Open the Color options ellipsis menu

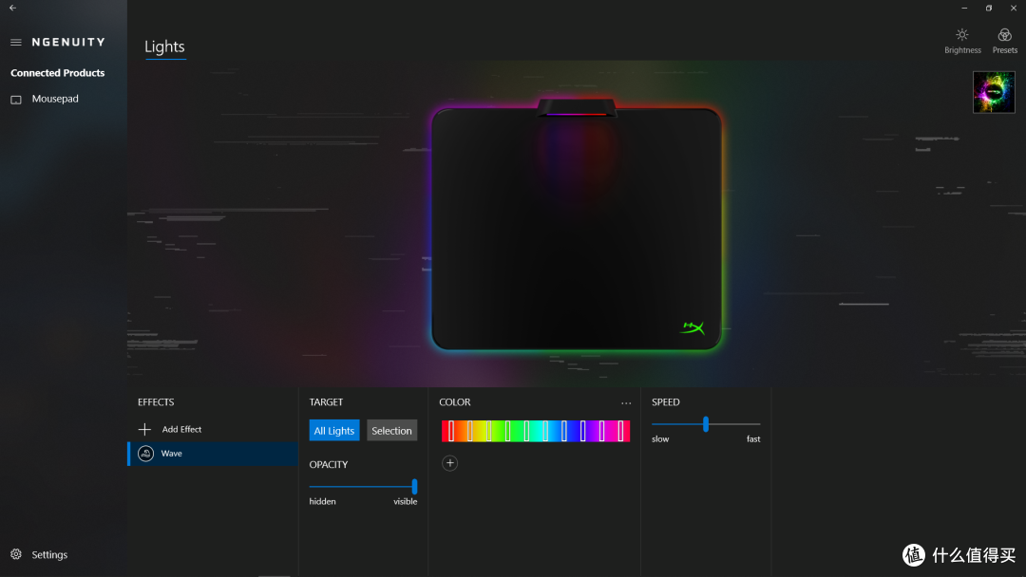[626, 403]
